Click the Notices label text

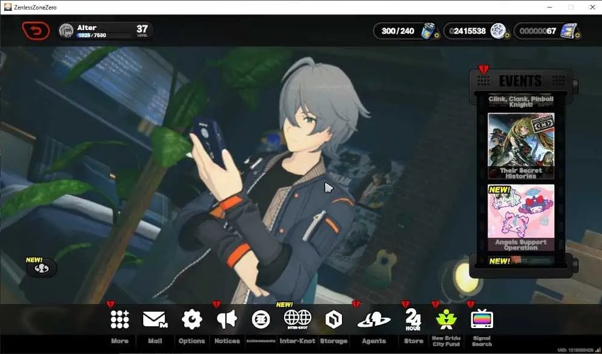point(227,341)
